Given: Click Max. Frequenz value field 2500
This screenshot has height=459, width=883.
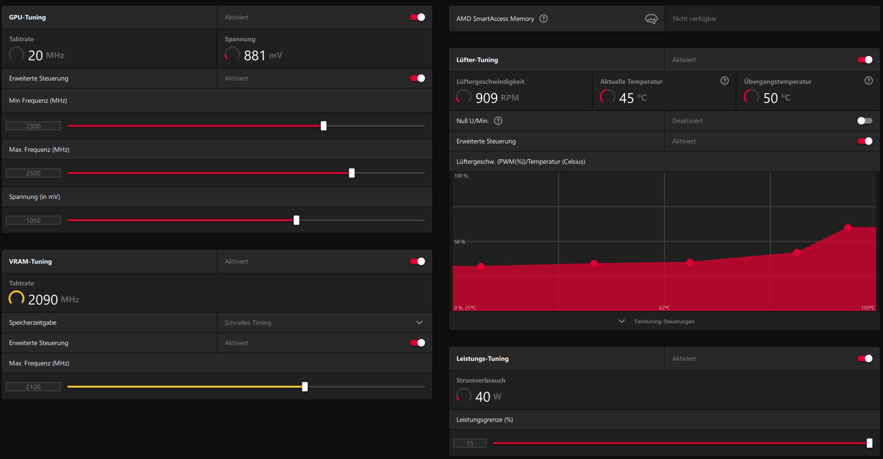Looking at the screenshot, I should (x=33, y=173).
